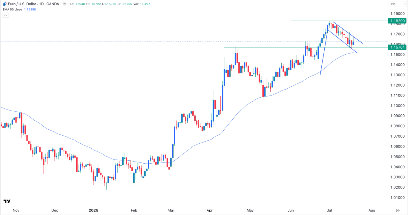408x215 pixels.
Task: Click the 1.01000 price scale label
Action: (x=397, y=197)
